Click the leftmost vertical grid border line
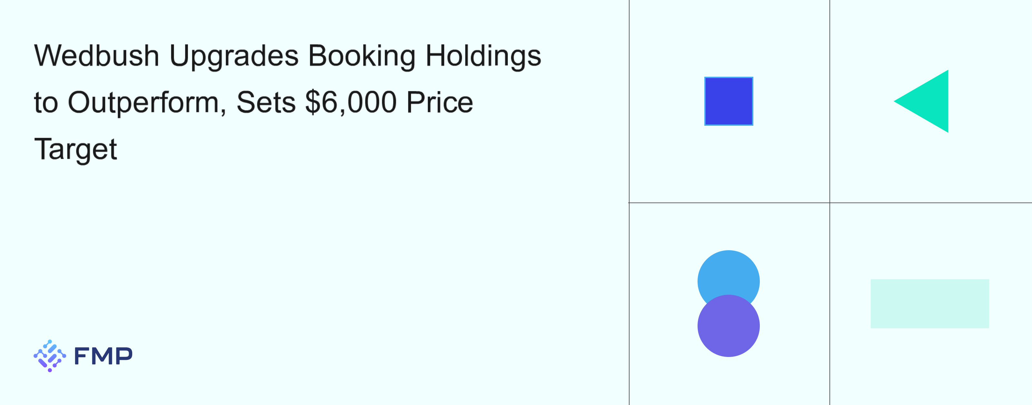Viewport: 1032px width, 405px height. click(x=629, y=304)
